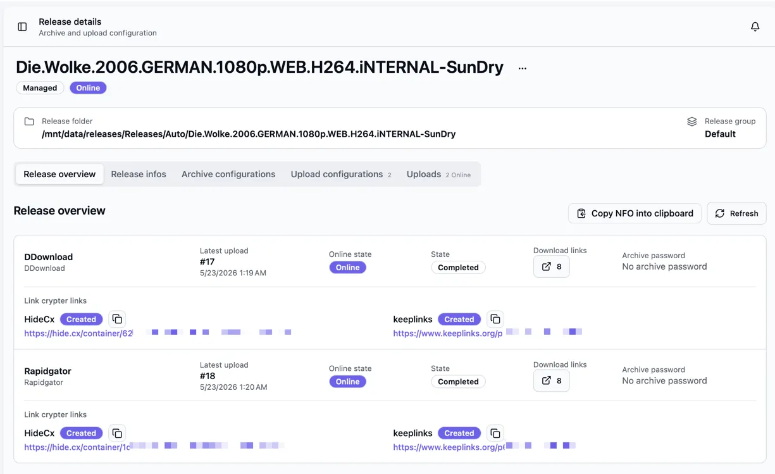775x474 pixels.
Task: Click the date 5/23/2026 1:19 AM
Action: tap(233, 273)
